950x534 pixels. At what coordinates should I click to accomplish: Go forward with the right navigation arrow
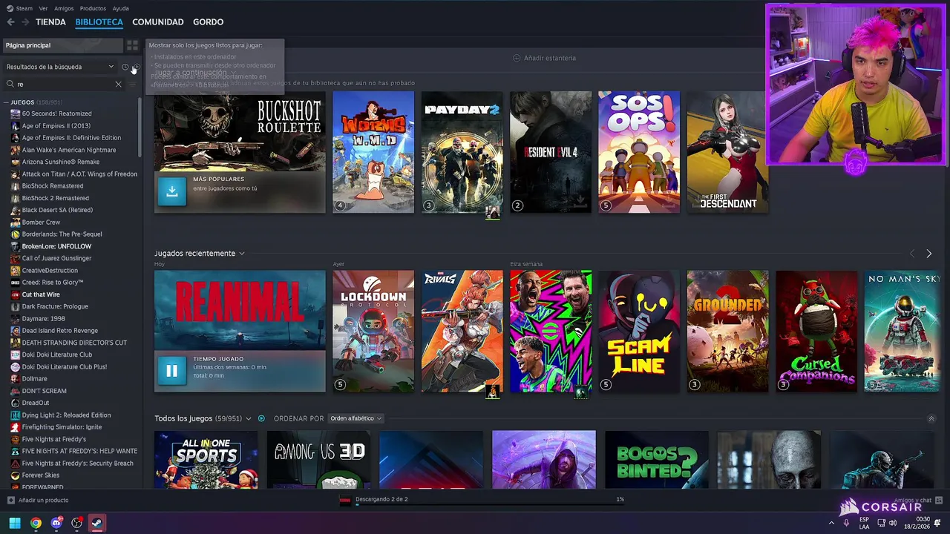pos(26,22)
